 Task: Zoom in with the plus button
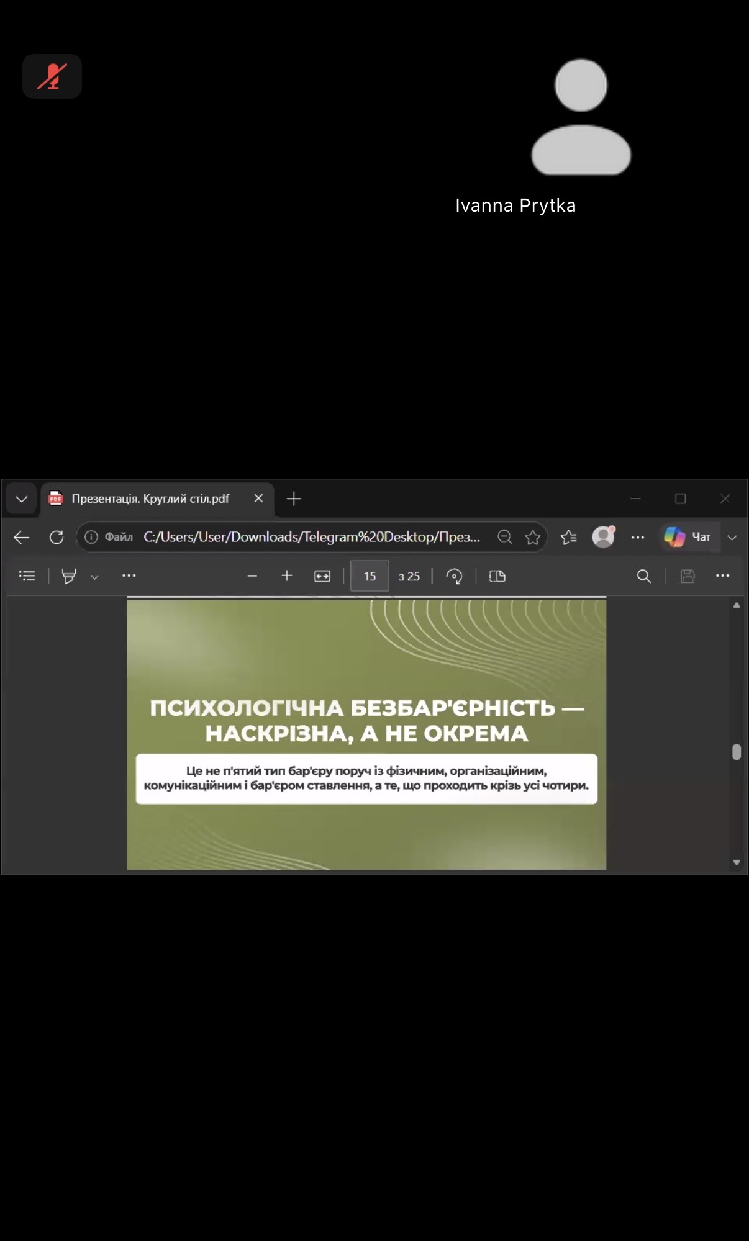click(287, 576)
